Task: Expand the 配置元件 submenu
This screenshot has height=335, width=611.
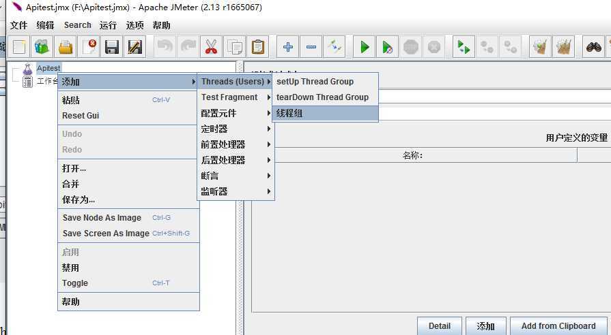Action: [236, 113]
